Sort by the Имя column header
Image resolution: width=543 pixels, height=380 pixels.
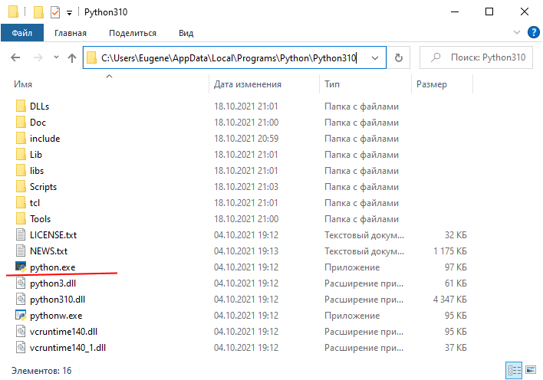click(x=23, y=84)
